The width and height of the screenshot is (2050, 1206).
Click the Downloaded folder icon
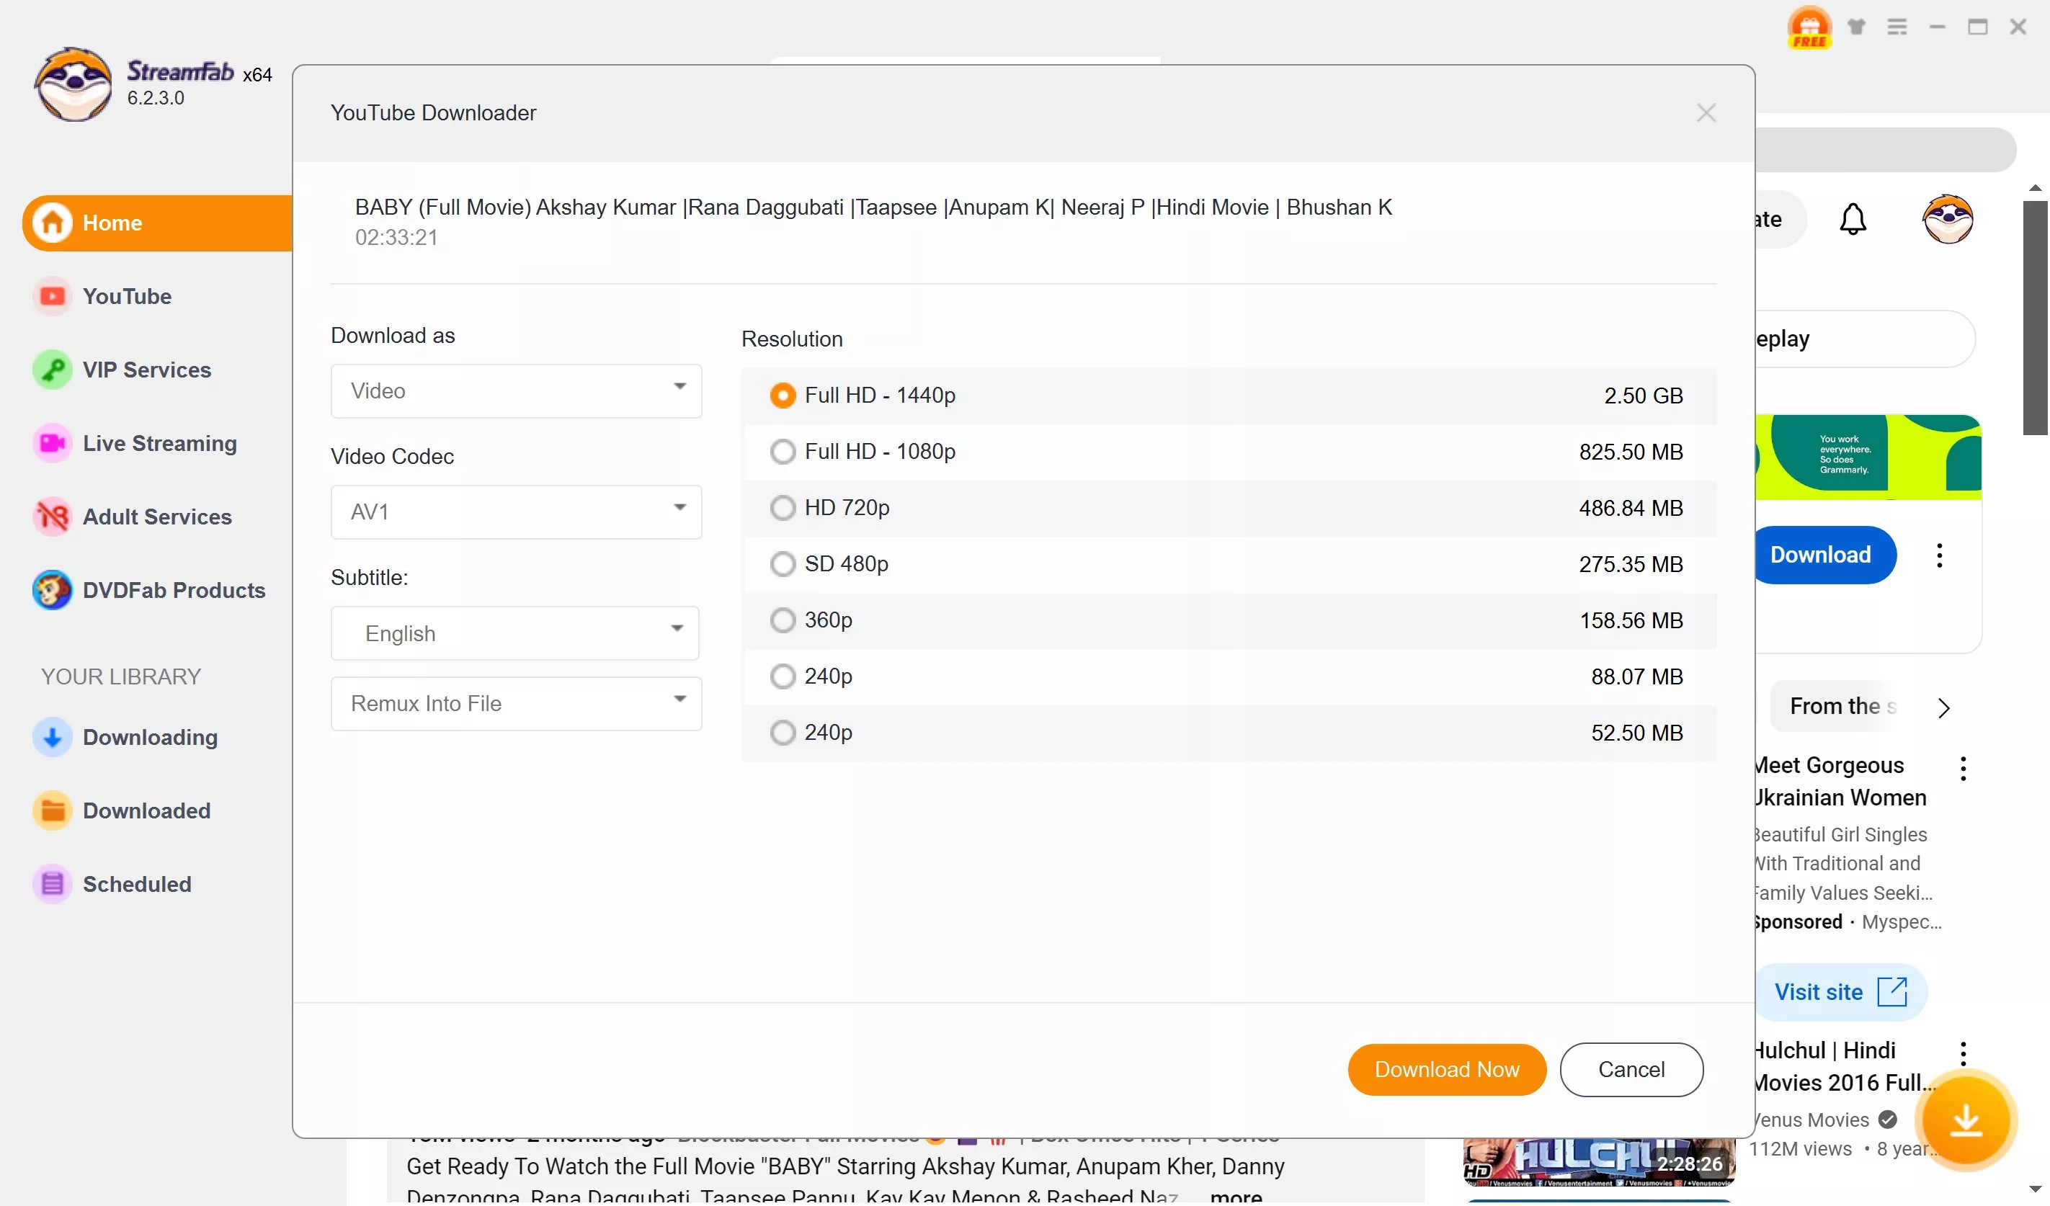53,810
